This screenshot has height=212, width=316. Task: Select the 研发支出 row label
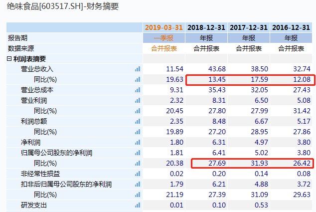[34, 206]
